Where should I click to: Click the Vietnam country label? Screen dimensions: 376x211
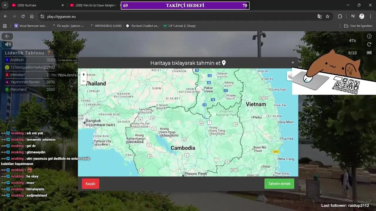(x=256, y=104)
